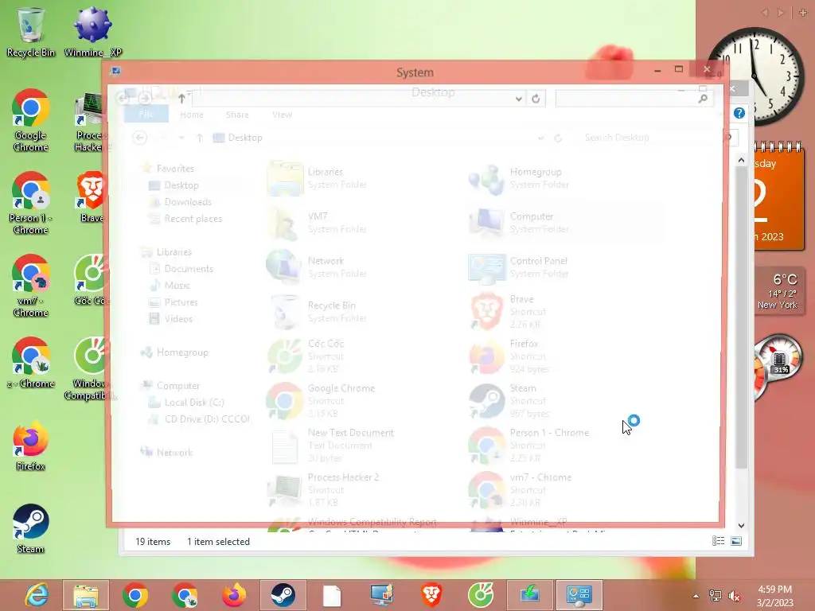Switch to the System window taskbar button
815x611 pixels.
[579, 595]
